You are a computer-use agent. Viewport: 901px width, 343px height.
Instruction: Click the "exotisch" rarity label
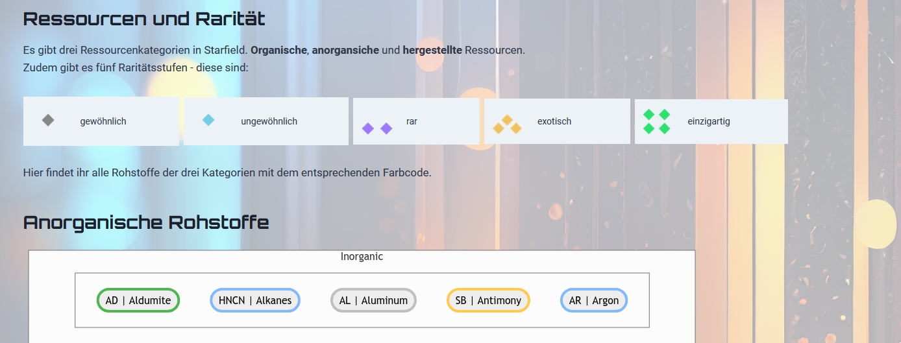[554, 121]
